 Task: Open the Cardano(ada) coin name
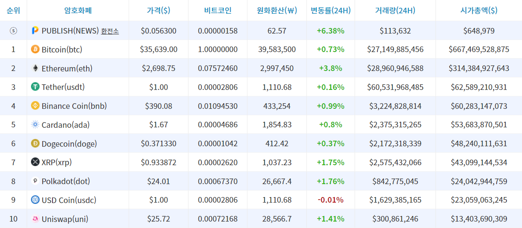click(66, 125)
